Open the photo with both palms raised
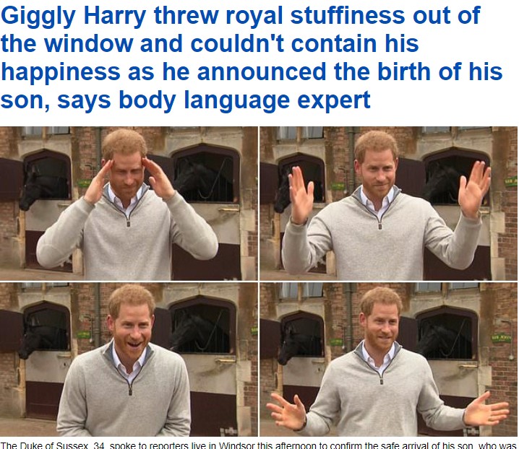The height and width of the screenshot is (449, 519). coord(389,204)
